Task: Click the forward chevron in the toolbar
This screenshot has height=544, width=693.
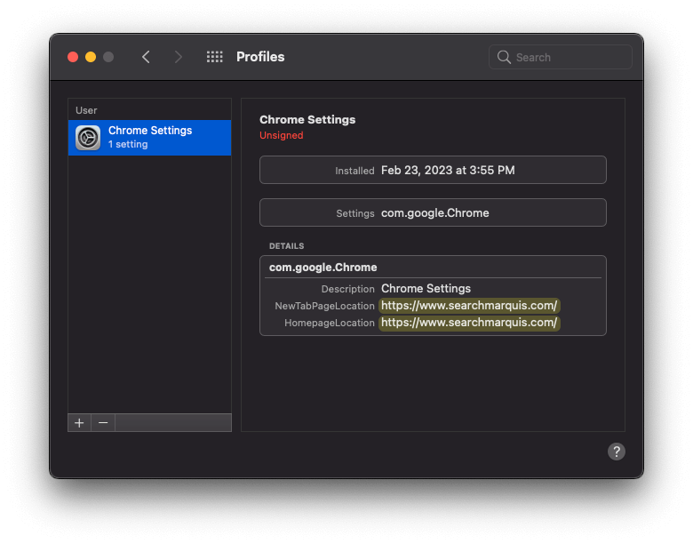Action: click(x=179, y=57)
